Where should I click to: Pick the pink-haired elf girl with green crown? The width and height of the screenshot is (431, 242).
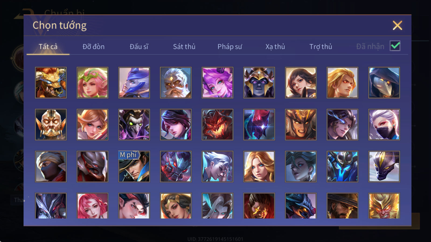click(92, 83)
